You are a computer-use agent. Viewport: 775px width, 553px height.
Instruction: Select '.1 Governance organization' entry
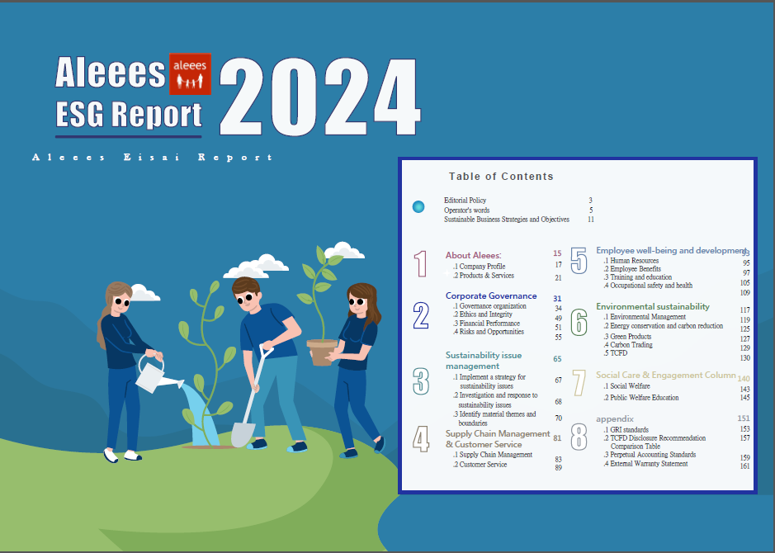click(489, 306)
